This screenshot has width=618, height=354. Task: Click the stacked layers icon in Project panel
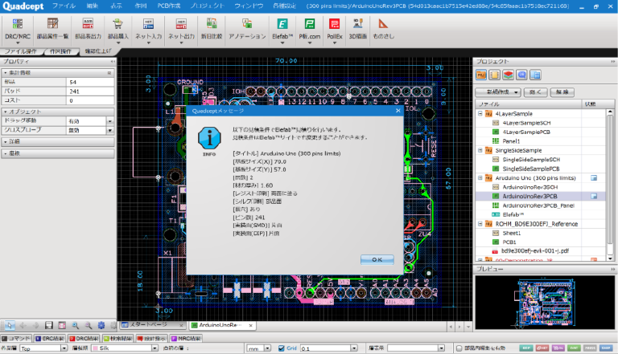[508, 75]
